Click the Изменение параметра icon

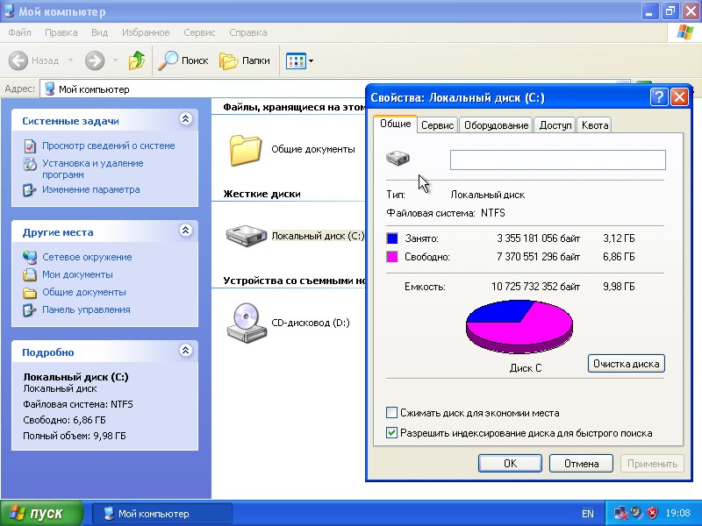(30, 190)
